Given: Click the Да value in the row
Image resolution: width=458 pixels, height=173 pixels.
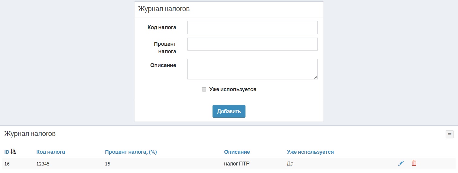Looking at the screenshot, I should click(290, 164).
